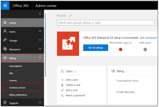Click the trash icon for Delete a user

(x=62, y=85)
